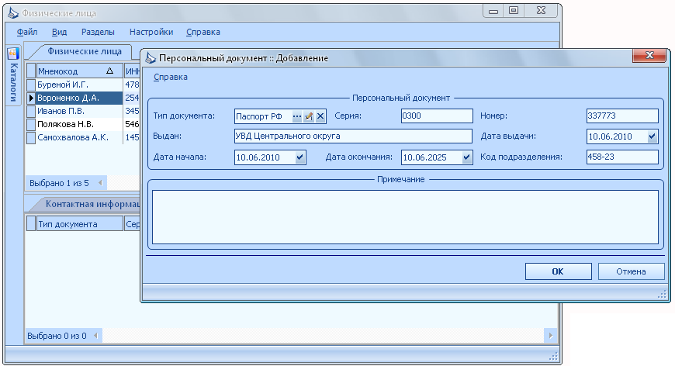Image resolution: width=675 pixels, height=366 pixels.
Task: Open the Дата начала calendar dropdown
Action: [300, 157]
